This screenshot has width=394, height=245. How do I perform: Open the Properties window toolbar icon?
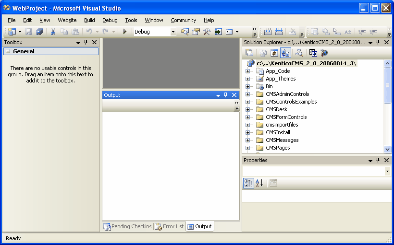196,32
